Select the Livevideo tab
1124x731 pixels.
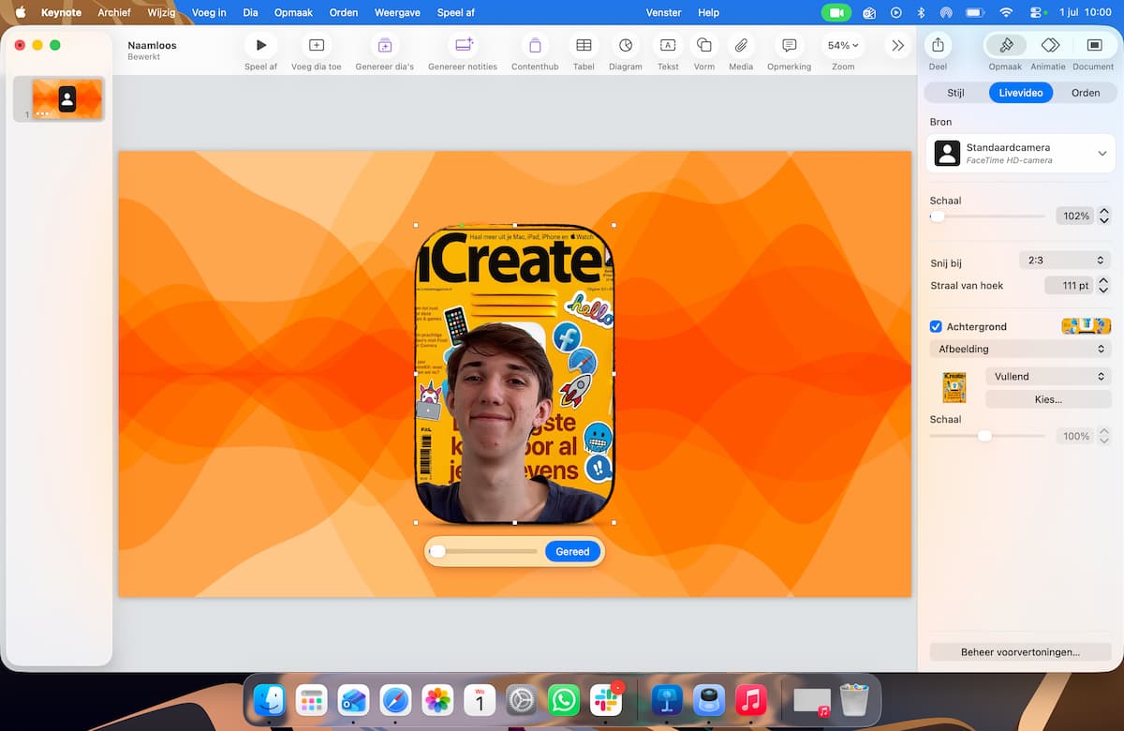click(x=1021, y=93)
